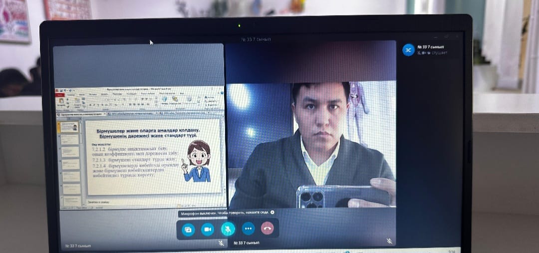Click muted mic icon on right video tile

coord(389,241)
